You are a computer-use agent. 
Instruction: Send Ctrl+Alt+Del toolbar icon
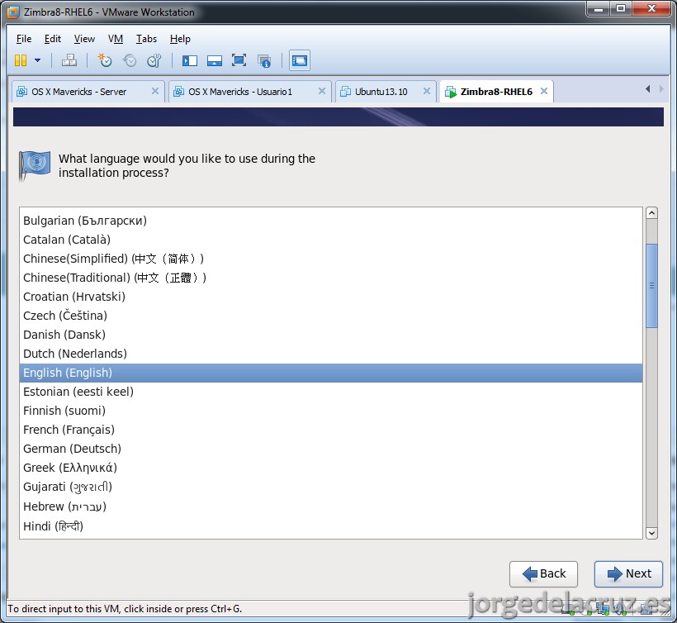click(69, 60)
